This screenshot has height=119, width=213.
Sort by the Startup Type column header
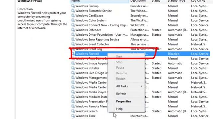click(x=178, y=1)
